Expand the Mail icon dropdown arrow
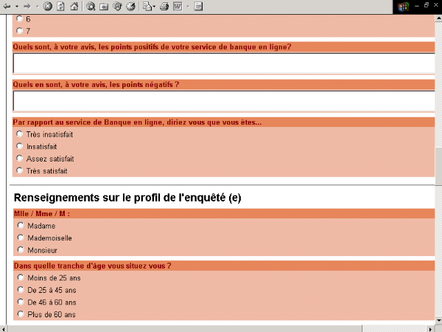 click(154, 6)
